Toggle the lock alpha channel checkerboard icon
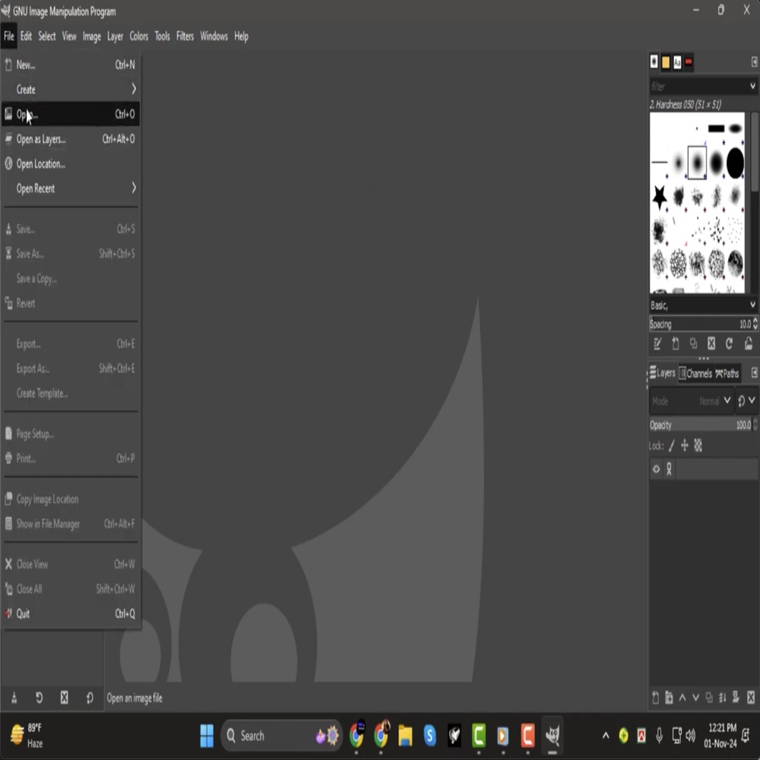Image resolution: width=760 pixels, height=760 pixels. [698, 446]
